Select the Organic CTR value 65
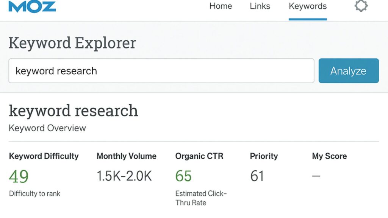388x218 pixels. (183, 176)
